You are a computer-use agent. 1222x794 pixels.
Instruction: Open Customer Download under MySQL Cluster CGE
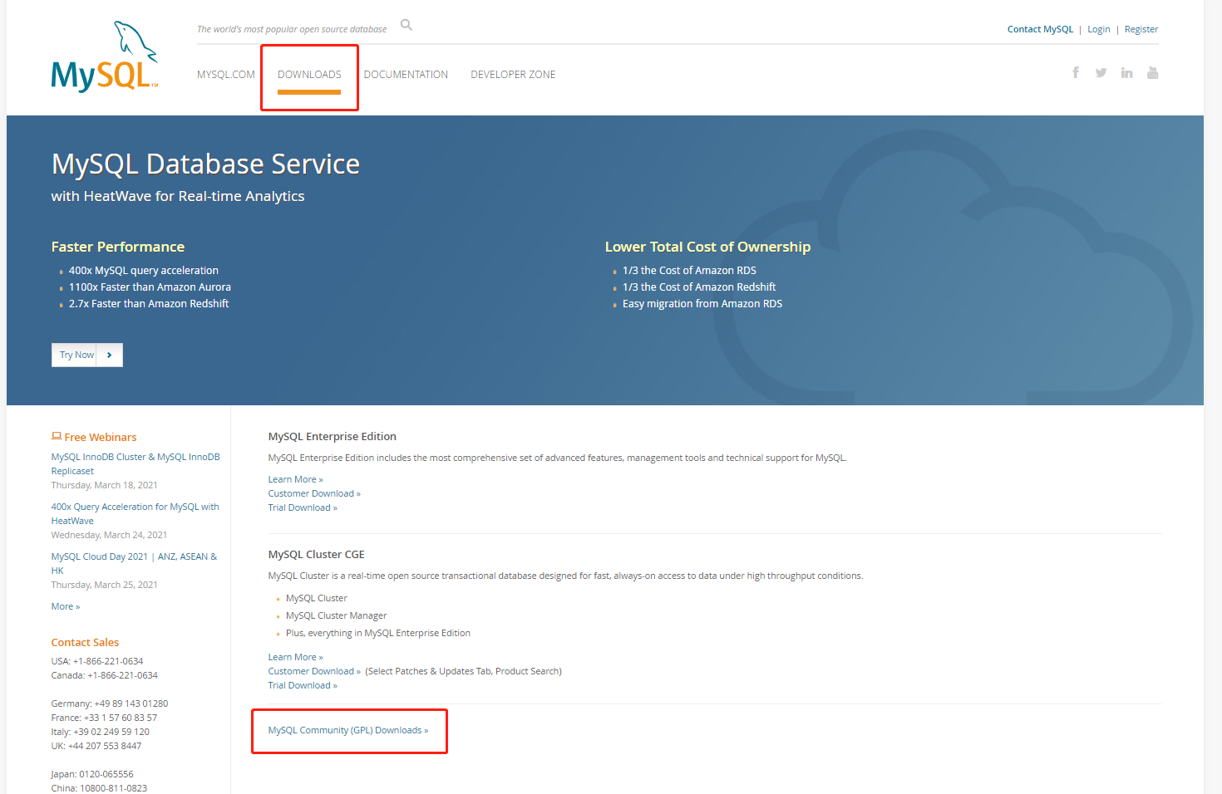[x=314, y=670]
